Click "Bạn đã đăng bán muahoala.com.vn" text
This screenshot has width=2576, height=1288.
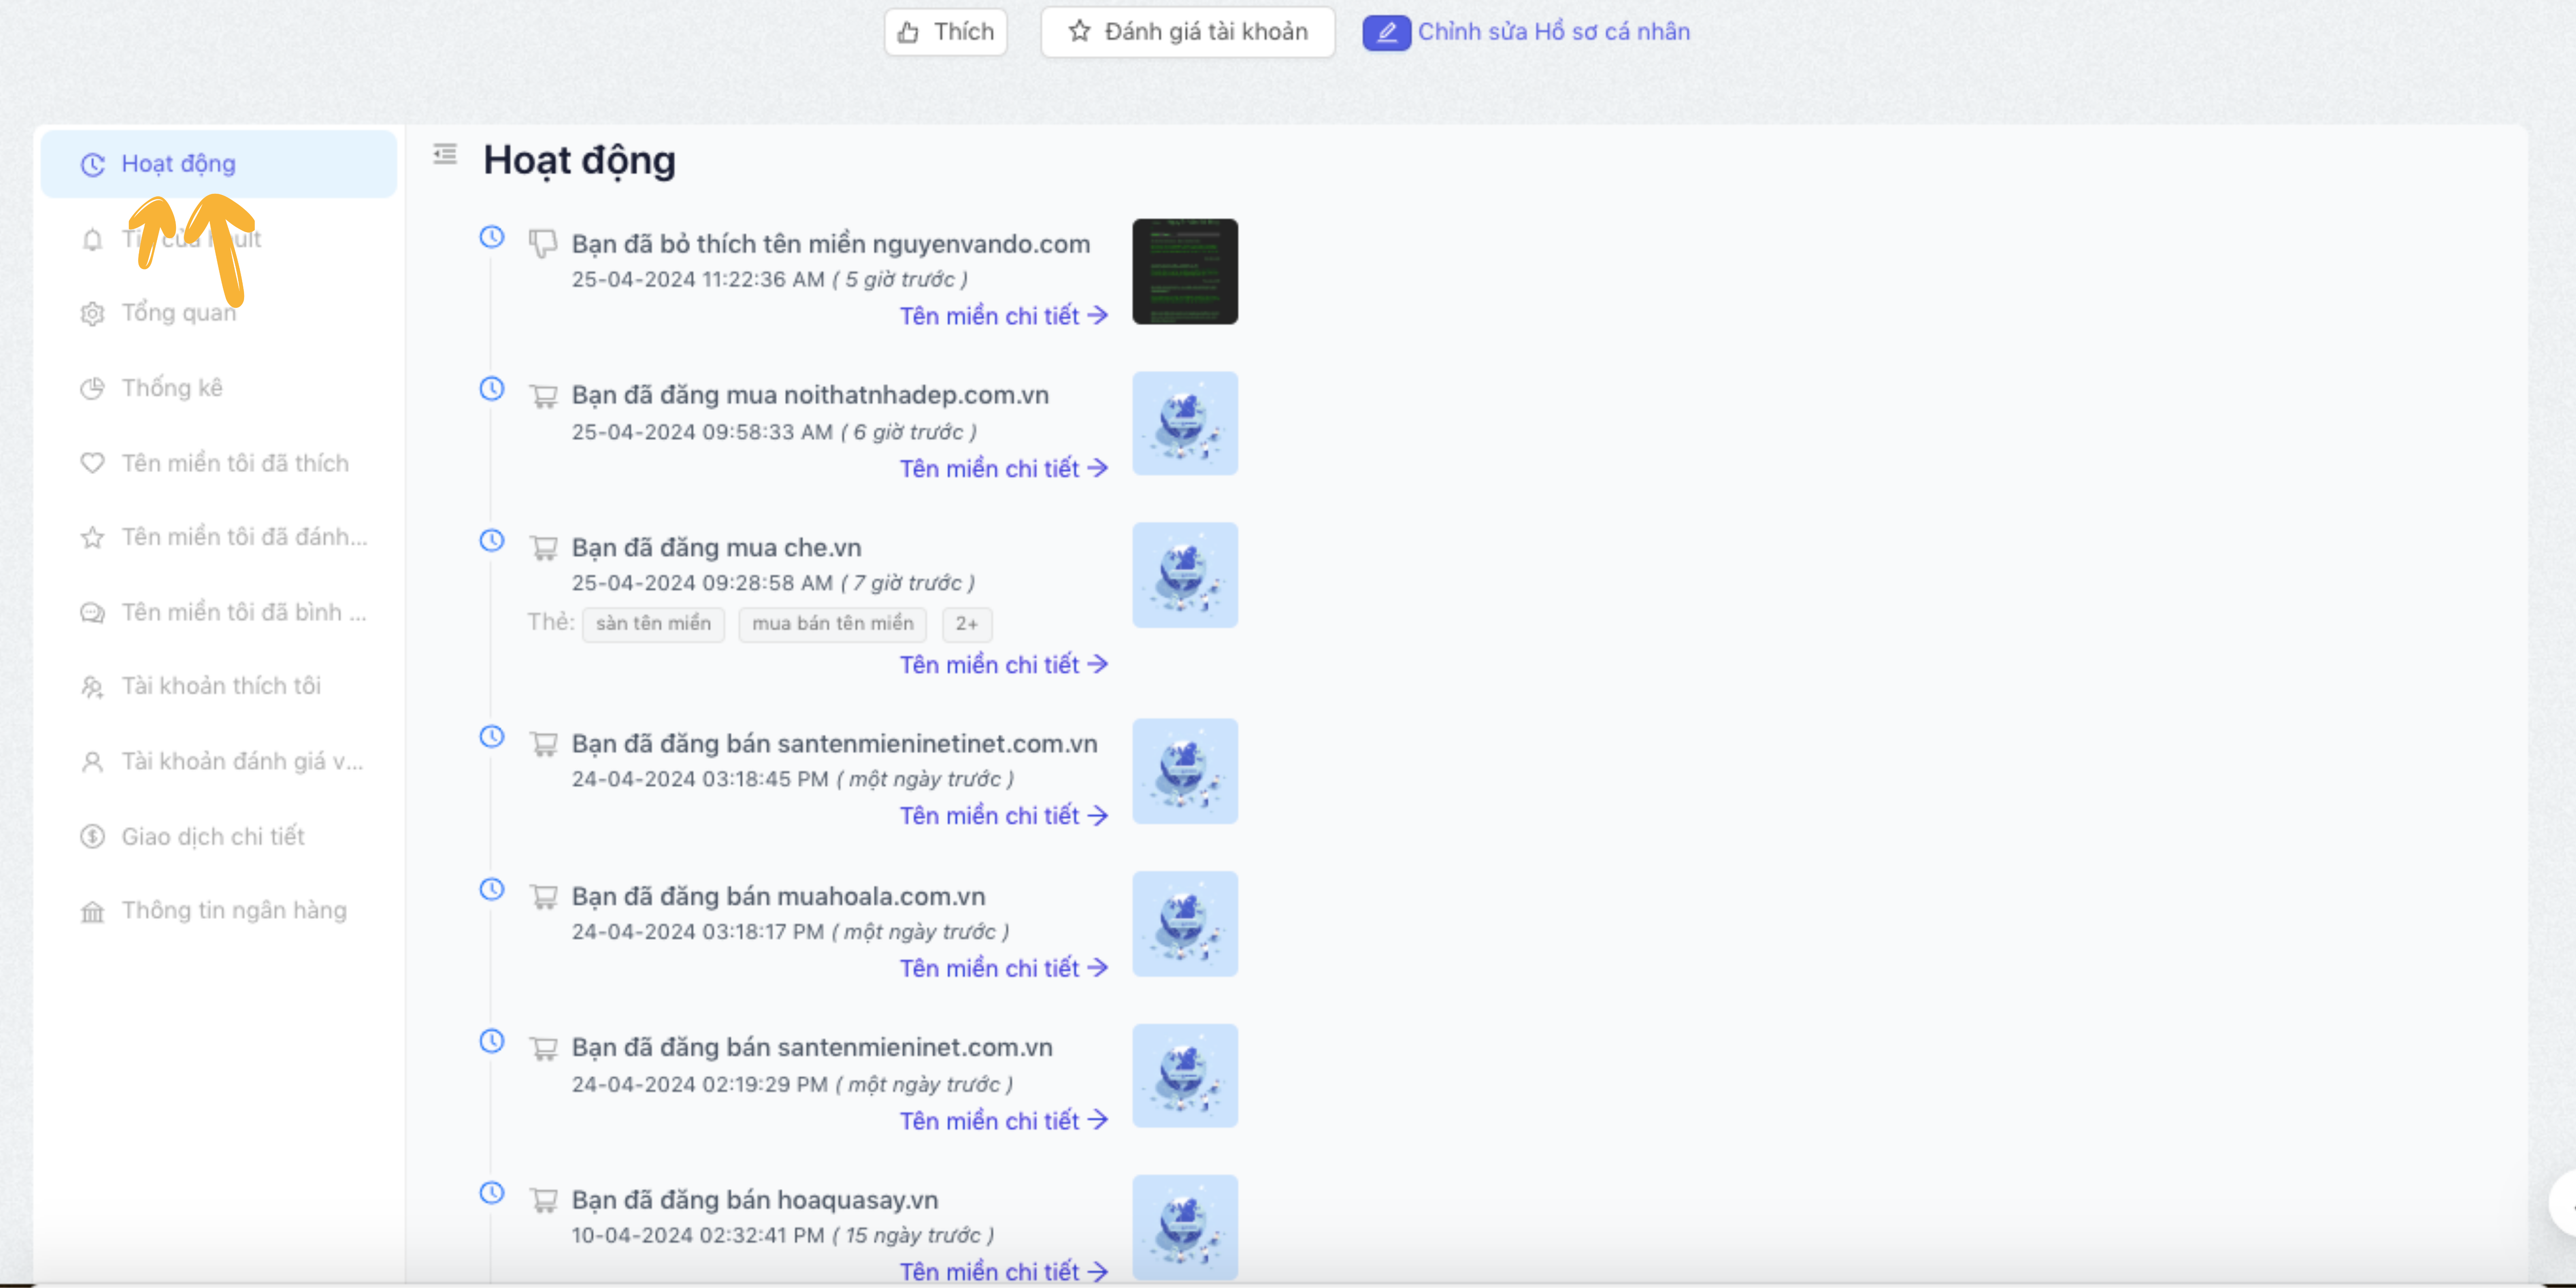coord(778,897)
